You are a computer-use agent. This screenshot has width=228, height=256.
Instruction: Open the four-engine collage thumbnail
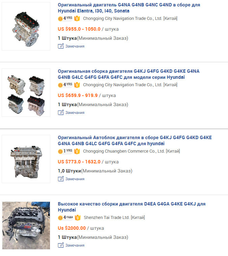(26, 93)
